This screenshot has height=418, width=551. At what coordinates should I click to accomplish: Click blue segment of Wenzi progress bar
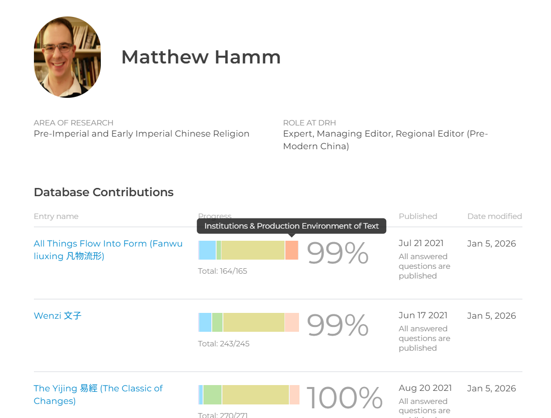point(205,323)
